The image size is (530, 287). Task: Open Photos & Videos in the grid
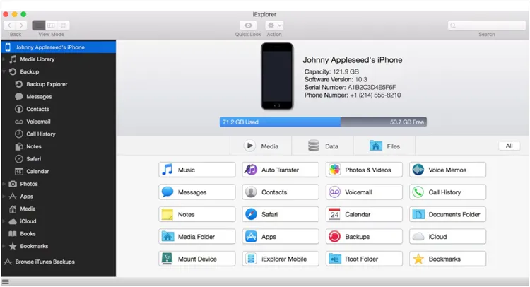click(x=364, y=170)
